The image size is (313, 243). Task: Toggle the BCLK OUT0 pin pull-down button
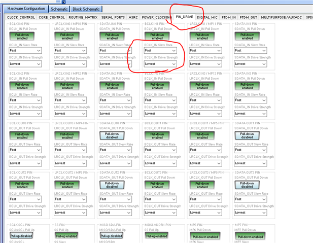22,136
